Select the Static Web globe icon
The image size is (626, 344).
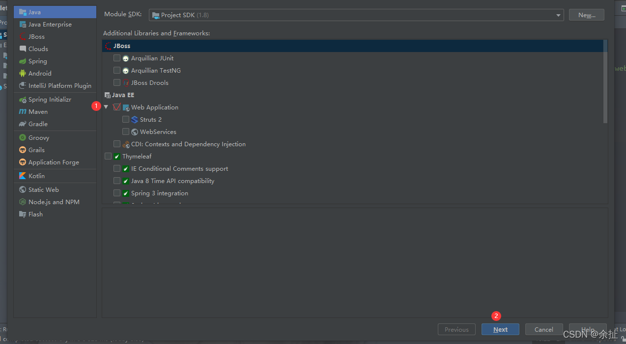click(x=23, y=189)
